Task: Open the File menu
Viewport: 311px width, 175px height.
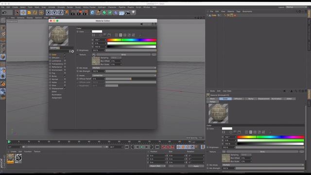Action: tap(3, 7)
